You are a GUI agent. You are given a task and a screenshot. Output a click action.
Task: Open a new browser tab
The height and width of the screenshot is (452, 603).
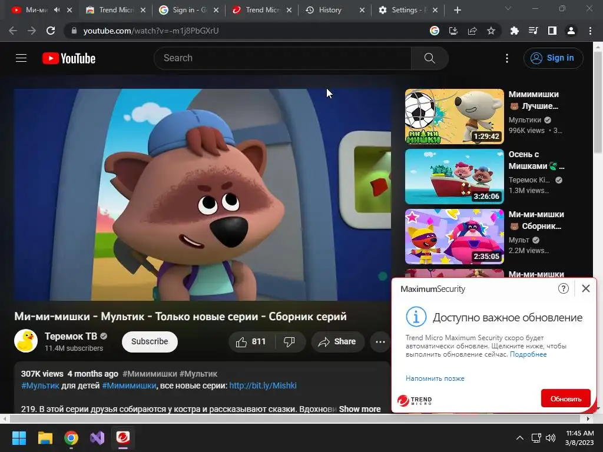457,10
